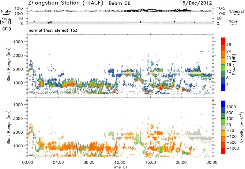Click the 12:00 time tick label
This screenshot has width=245, height=169.
pyautogui.click(x=120, y=163)
